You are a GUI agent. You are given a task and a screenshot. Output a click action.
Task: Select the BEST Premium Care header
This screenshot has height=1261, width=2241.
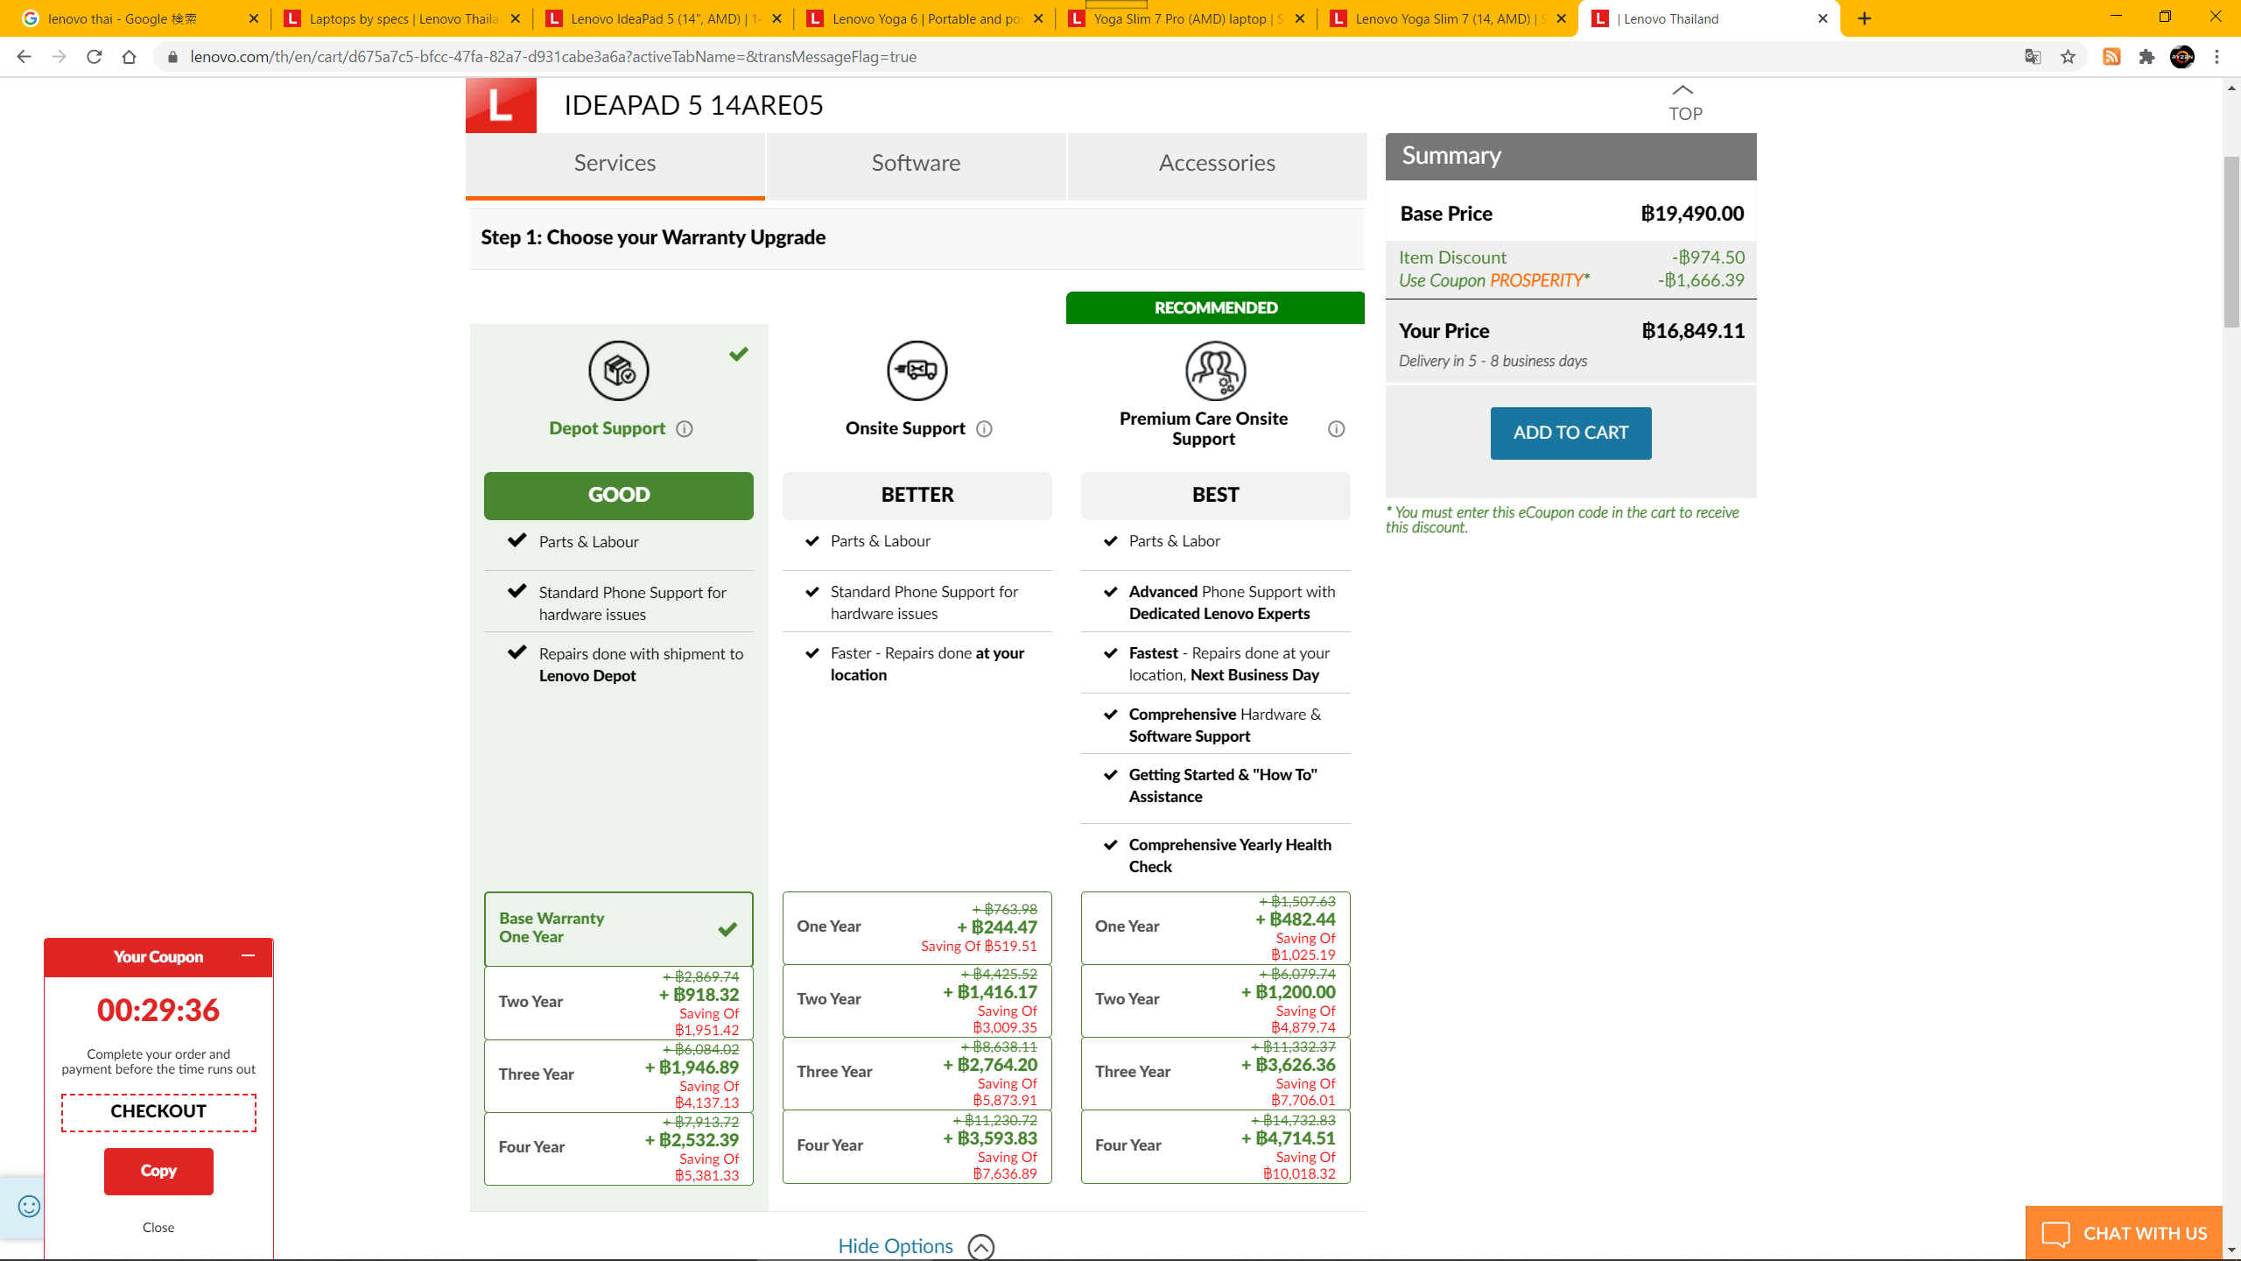1216,496
